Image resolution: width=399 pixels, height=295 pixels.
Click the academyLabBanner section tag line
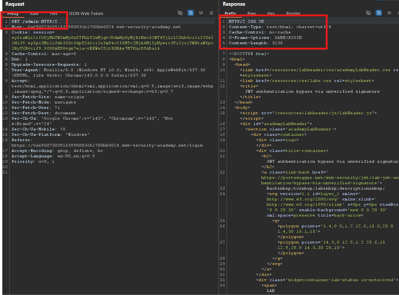(x=291, y=129)
